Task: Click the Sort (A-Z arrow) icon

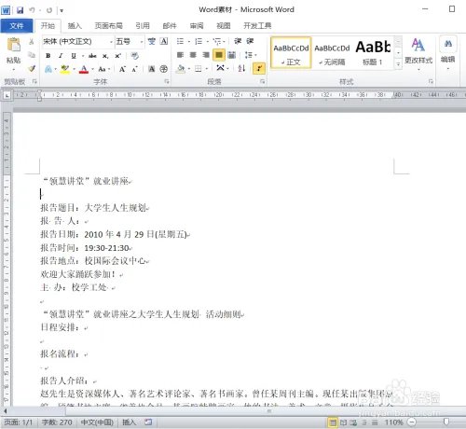Action: point(241,68)
